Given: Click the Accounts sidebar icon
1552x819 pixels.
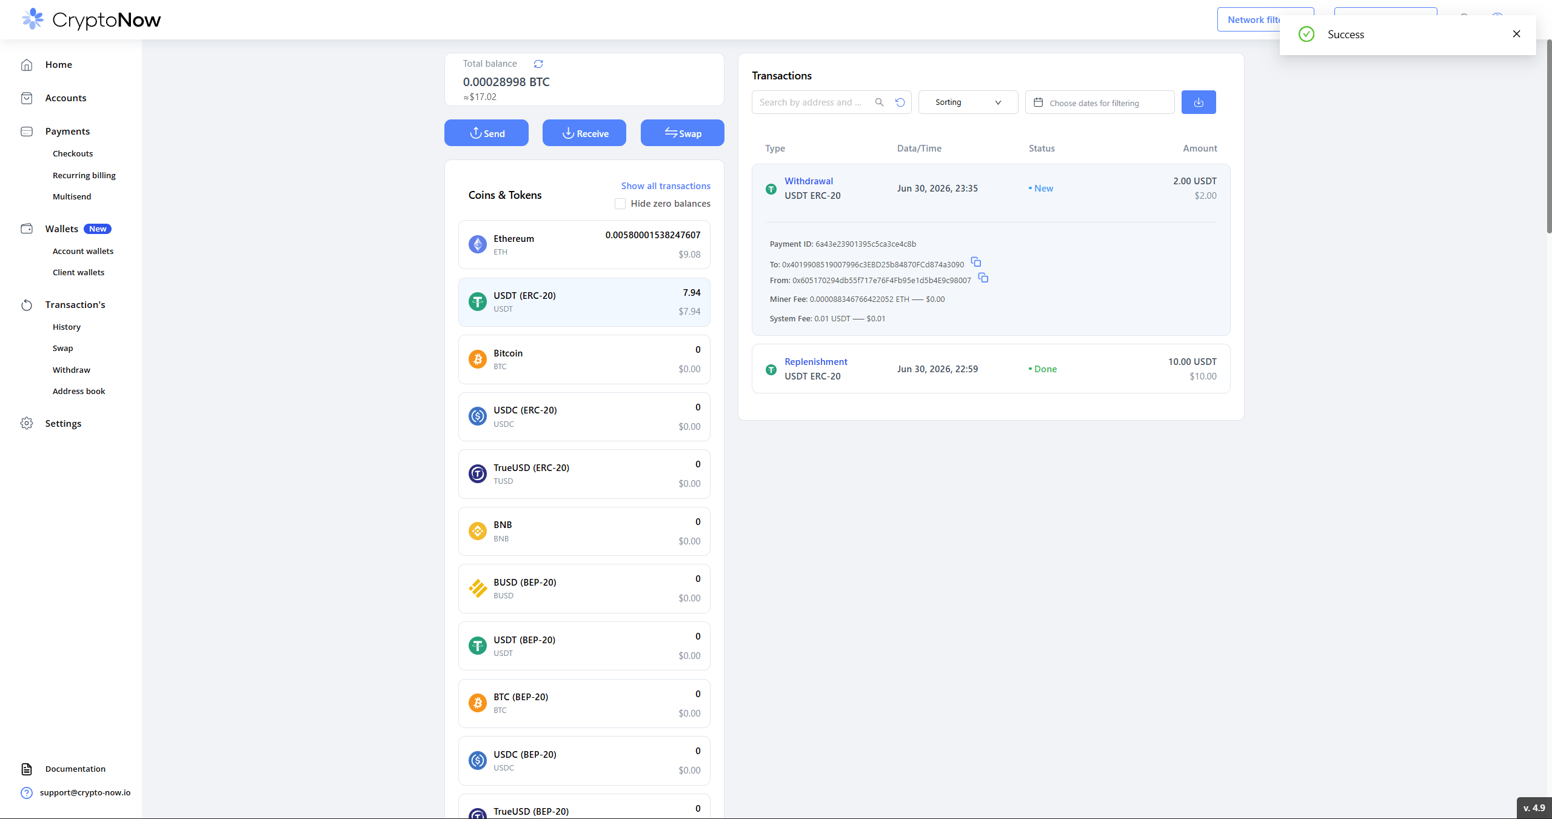Looking at the screenshot, I should (27, 98).
